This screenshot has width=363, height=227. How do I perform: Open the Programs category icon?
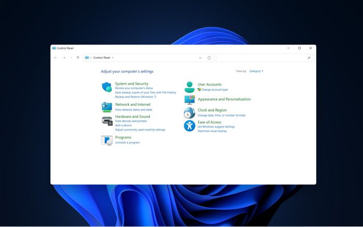[x=107, y=140]
